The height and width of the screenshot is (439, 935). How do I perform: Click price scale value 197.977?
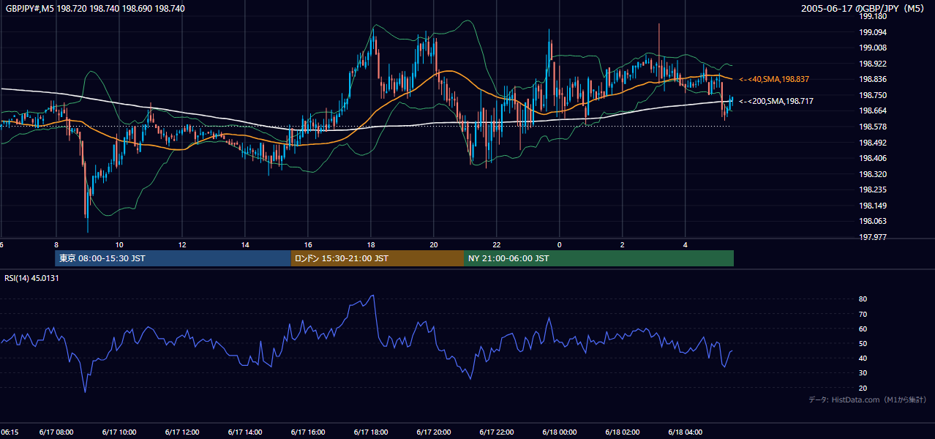pos(873,237)
